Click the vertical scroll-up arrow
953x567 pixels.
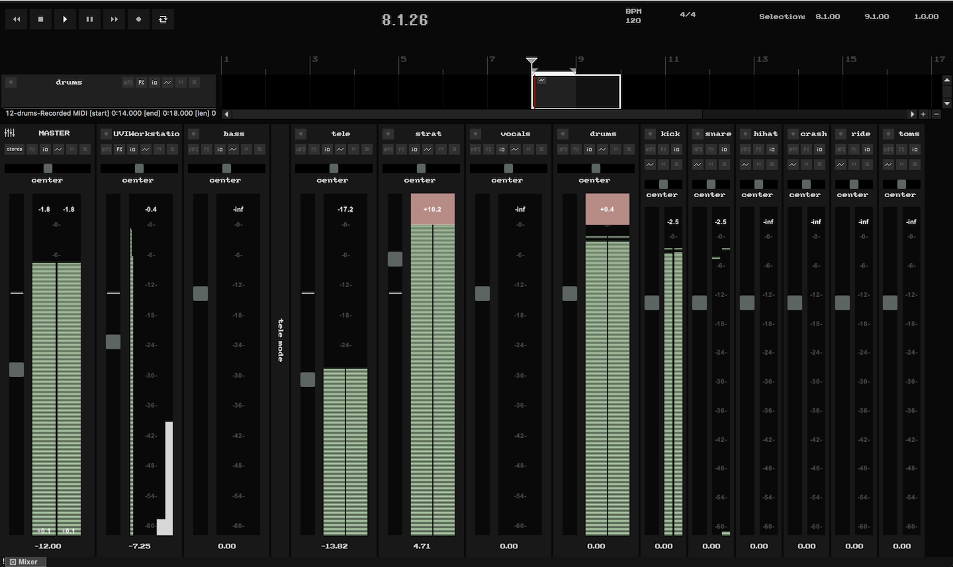pos(947,80)
